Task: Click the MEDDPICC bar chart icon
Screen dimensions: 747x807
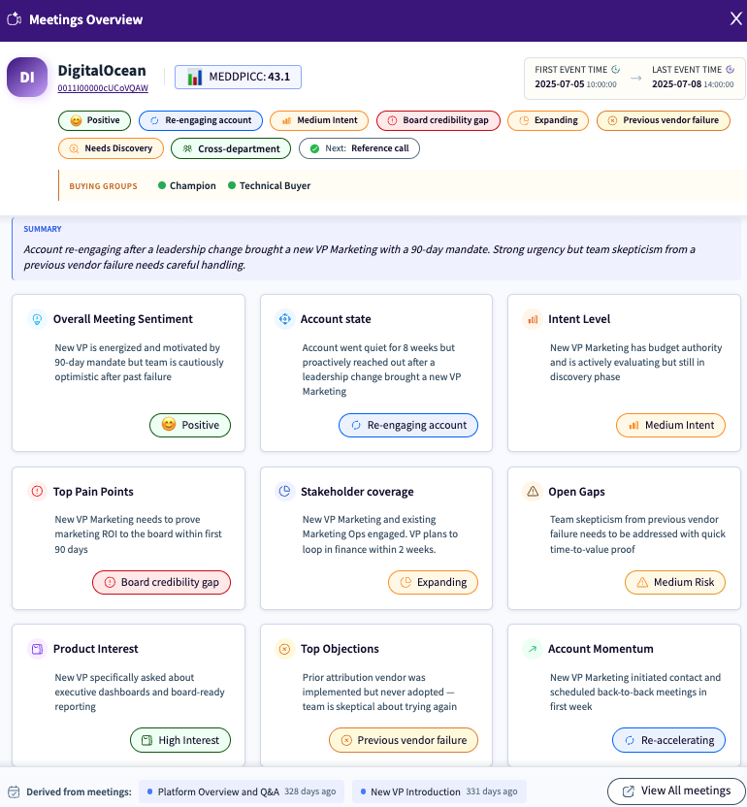Action: point(195,78)
